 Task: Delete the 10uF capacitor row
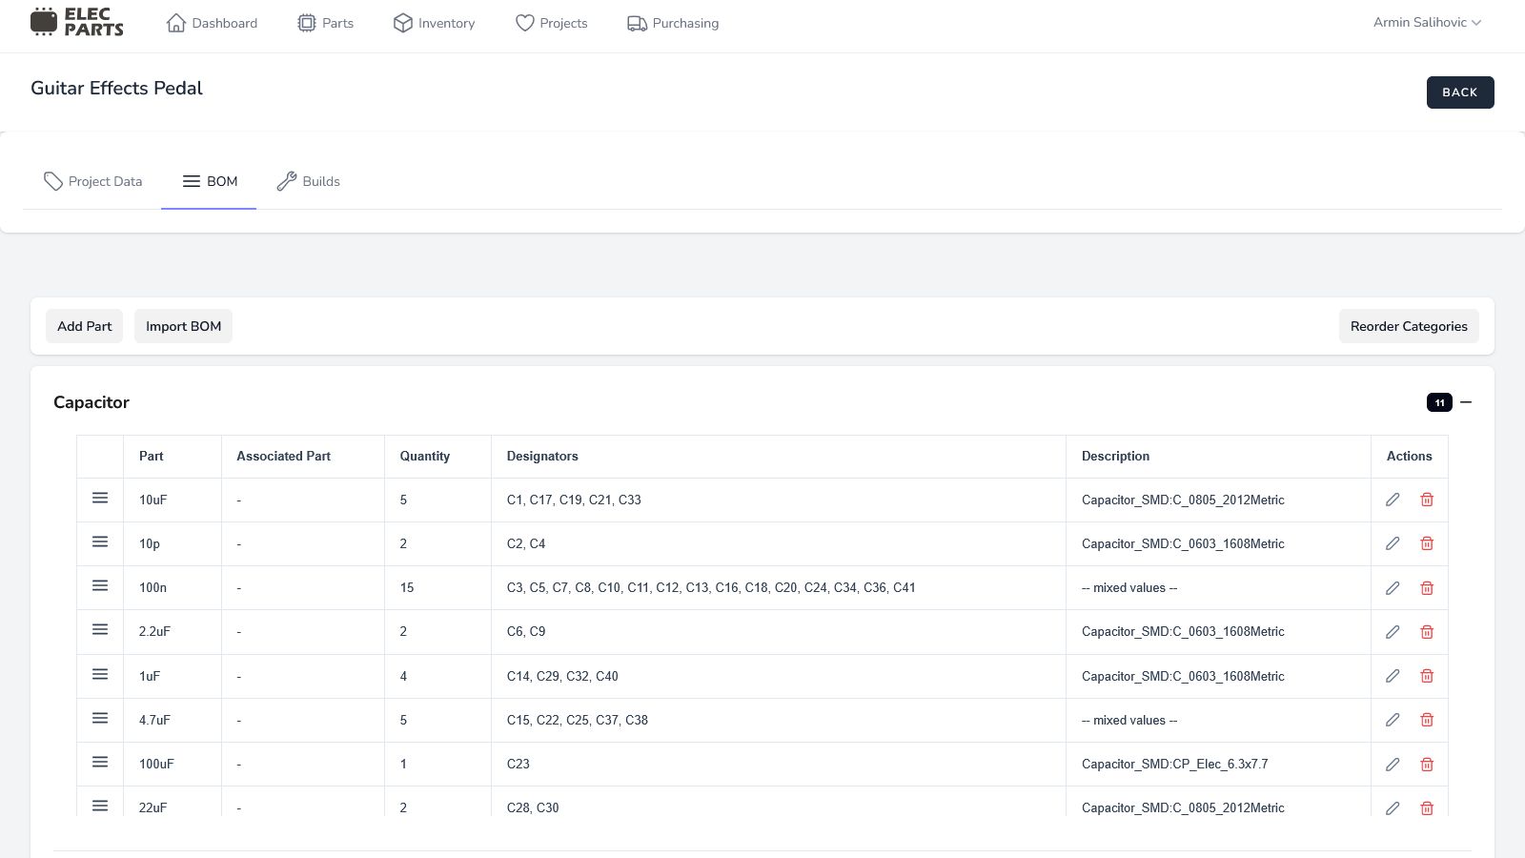[x=1427, y=500]
